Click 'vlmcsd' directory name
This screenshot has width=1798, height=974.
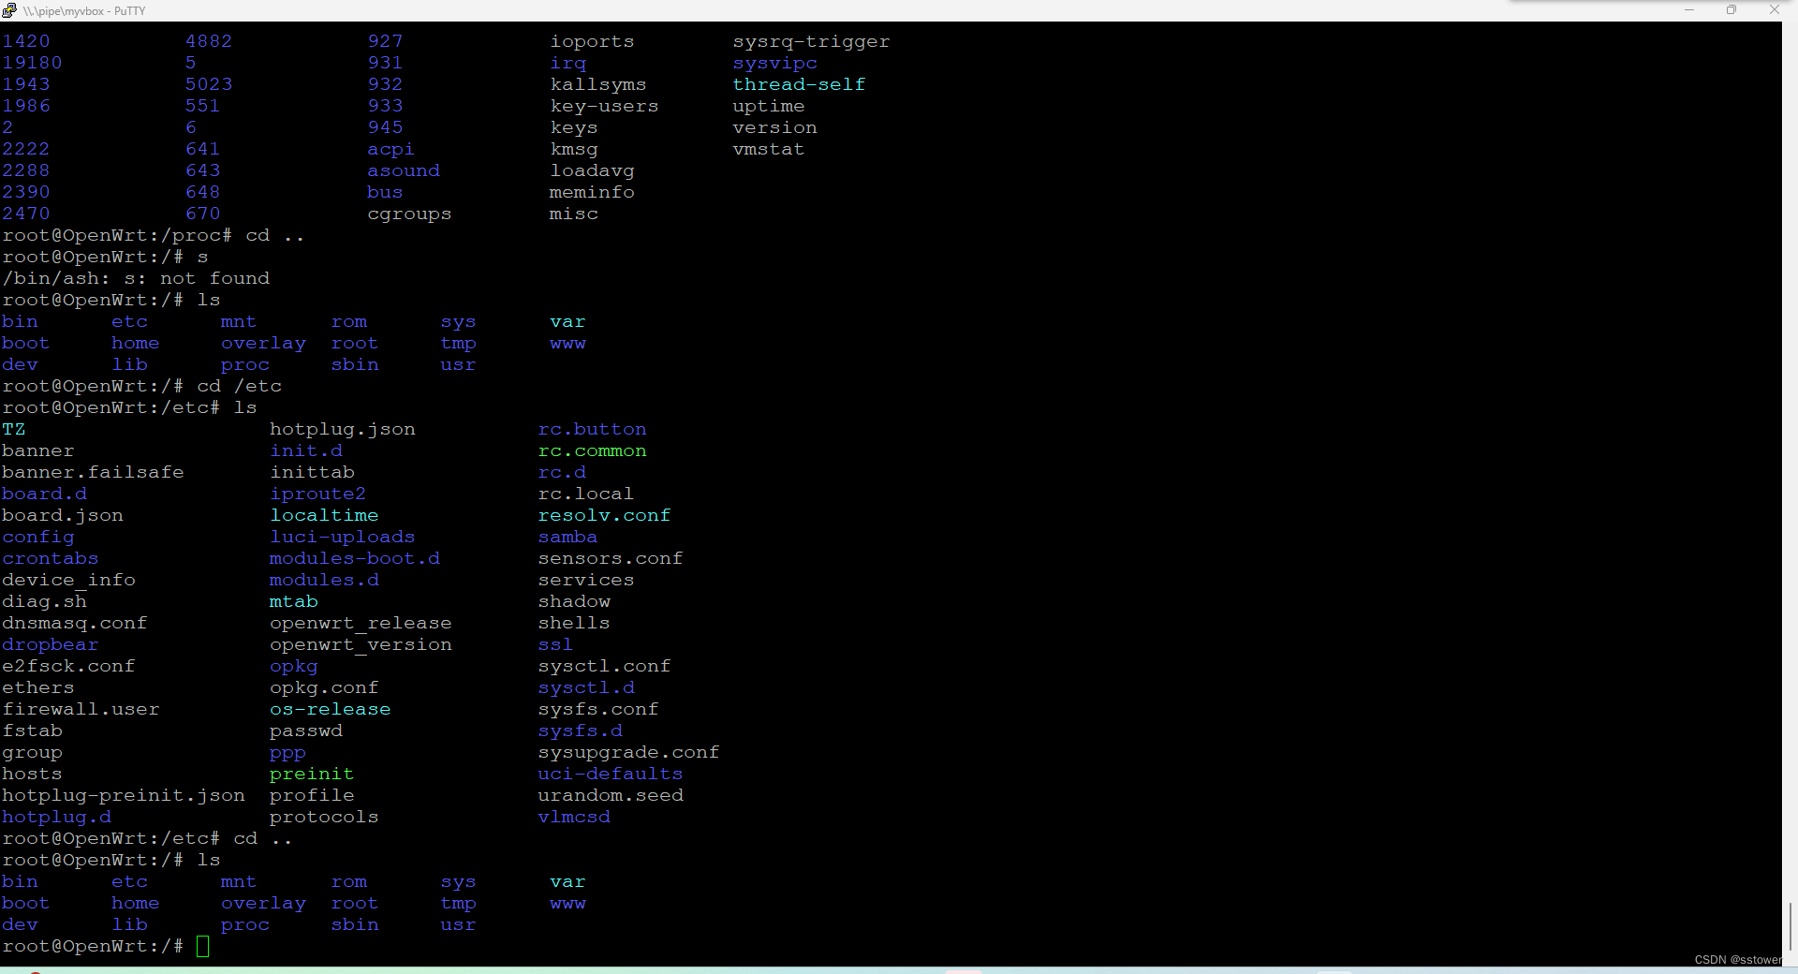pyautogui.click(x=574, y=817)
